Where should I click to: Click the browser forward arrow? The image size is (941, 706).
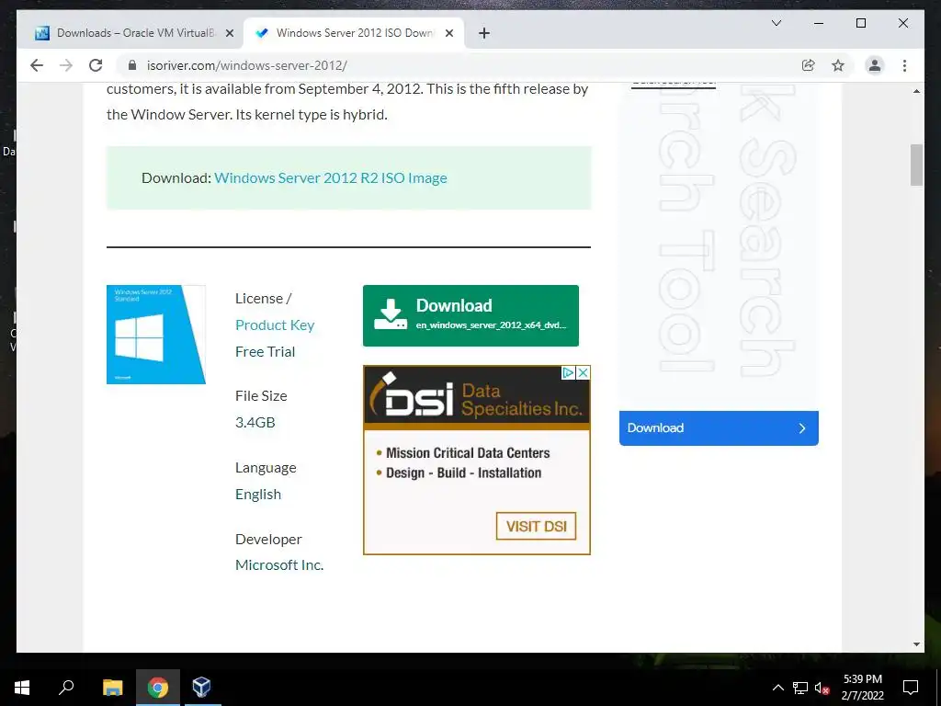(66, 65)
